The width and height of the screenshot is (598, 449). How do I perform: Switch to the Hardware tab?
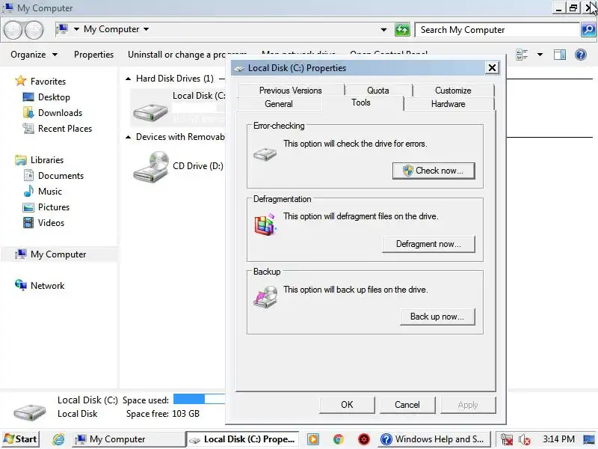[x=448, y=104]
